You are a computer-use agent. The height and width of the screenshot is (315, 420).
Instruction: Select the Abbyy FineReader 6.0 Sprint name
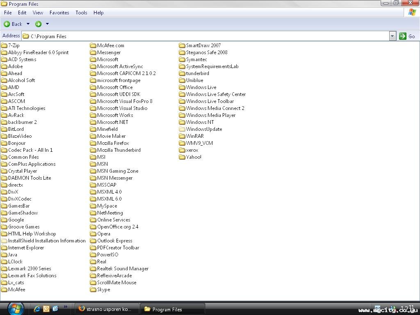[38, 52]
